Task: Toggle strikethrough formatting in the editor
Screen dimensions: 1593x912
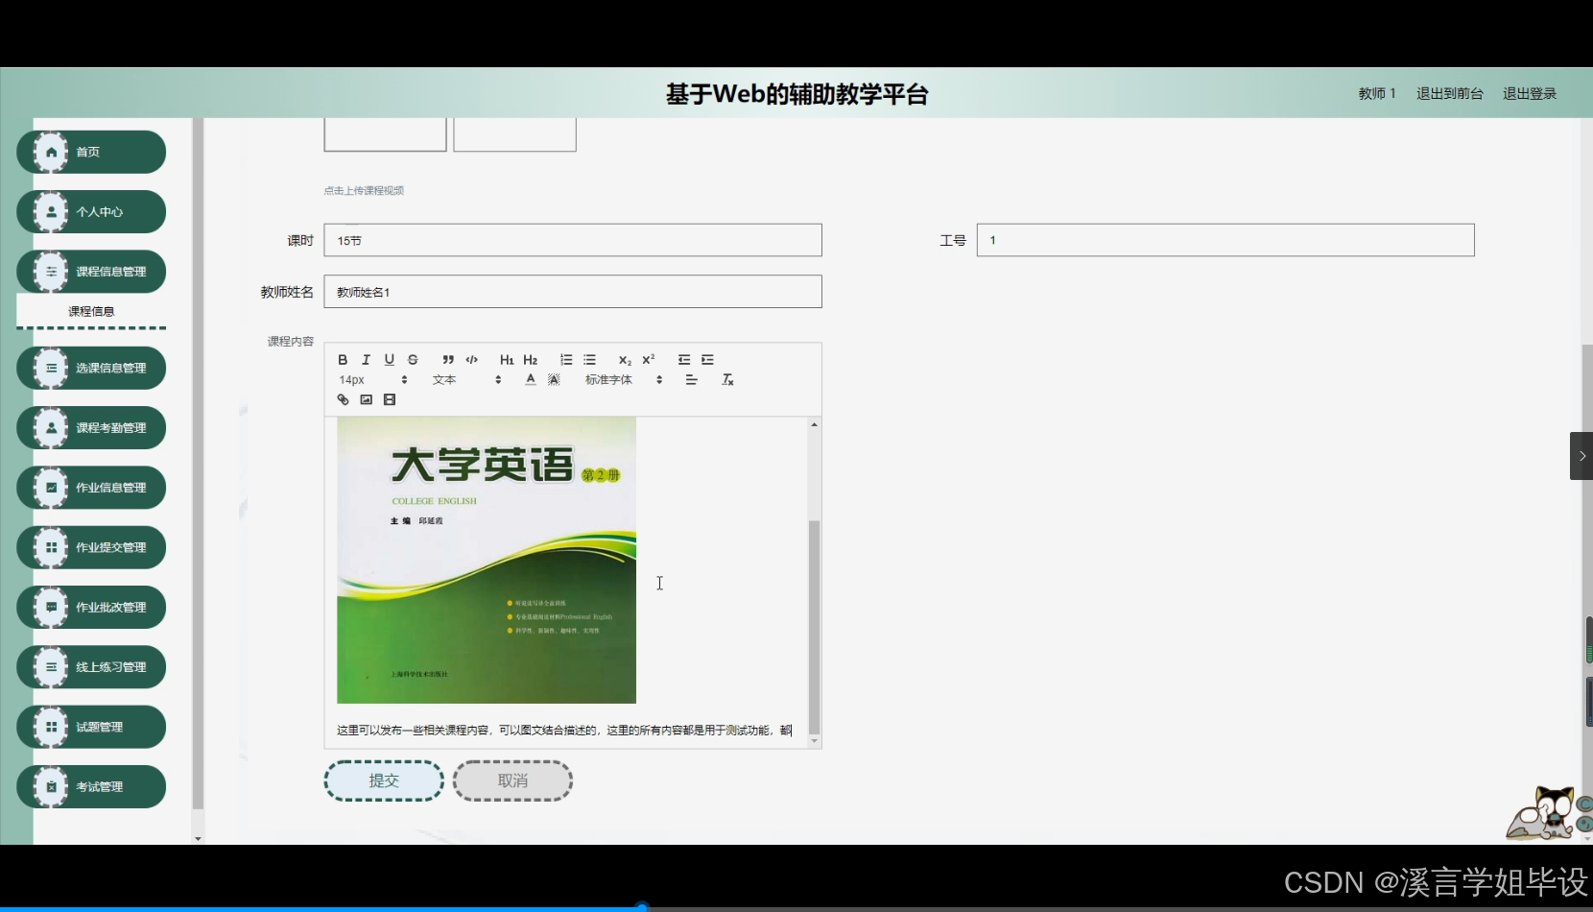Action: click(x=413, y=360)
